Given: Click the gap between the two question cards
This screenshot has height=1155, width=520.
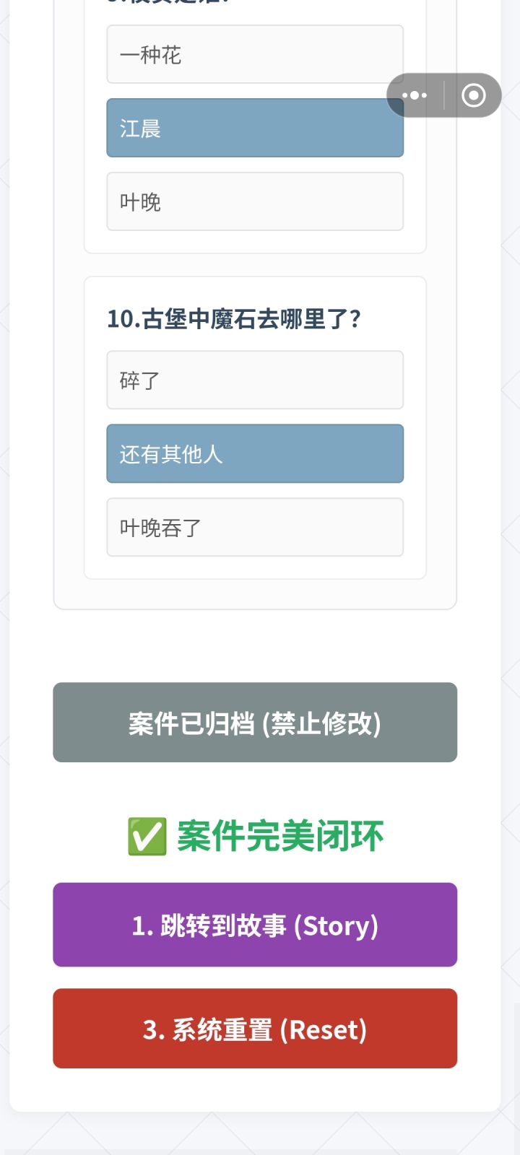Looking at the screenshot, I should (x=255, y=265).
